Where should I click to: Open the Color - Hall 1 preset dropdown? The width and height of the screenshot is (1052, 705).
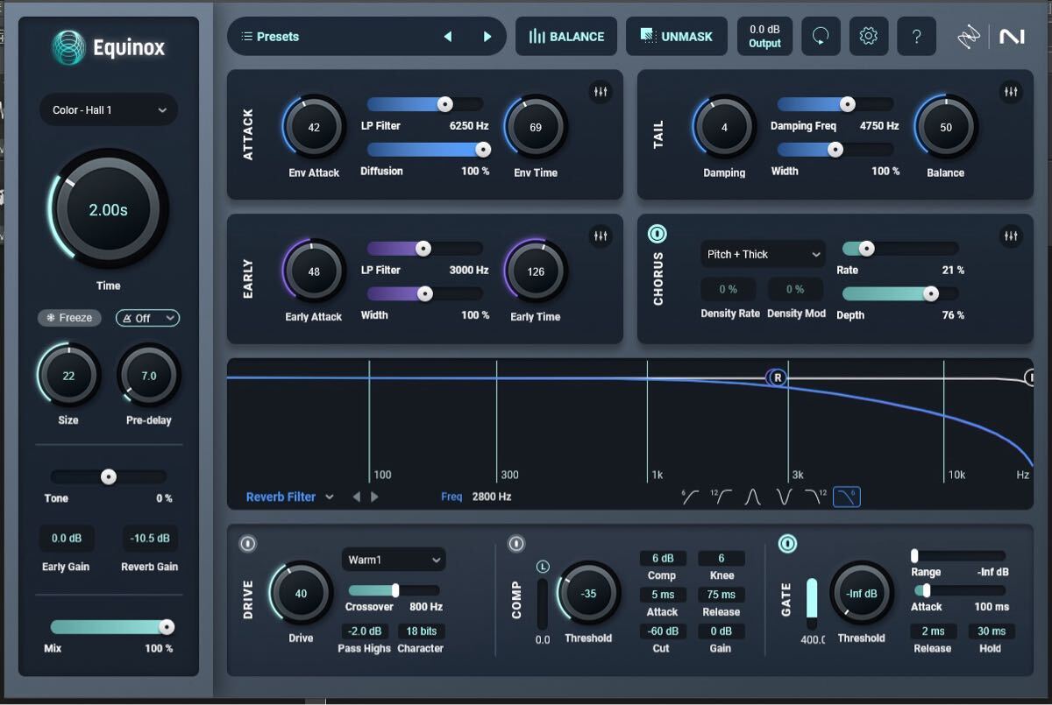pyautogui.click(x=109, y=109)
